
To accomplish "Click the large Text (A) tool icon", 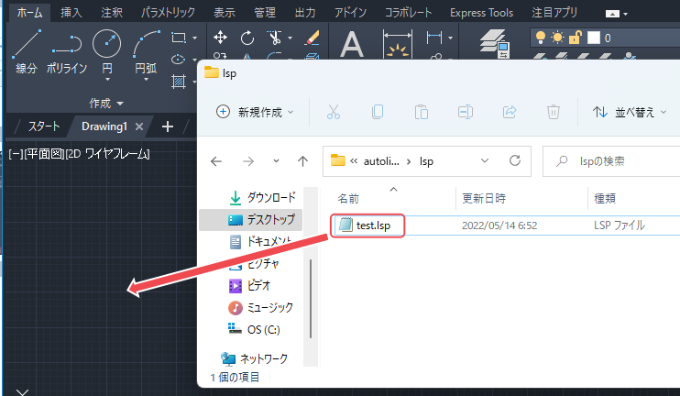I will click(351, 44).
